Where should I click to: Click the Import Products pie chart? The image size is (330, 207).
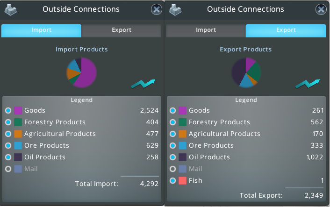click(82, 72)
